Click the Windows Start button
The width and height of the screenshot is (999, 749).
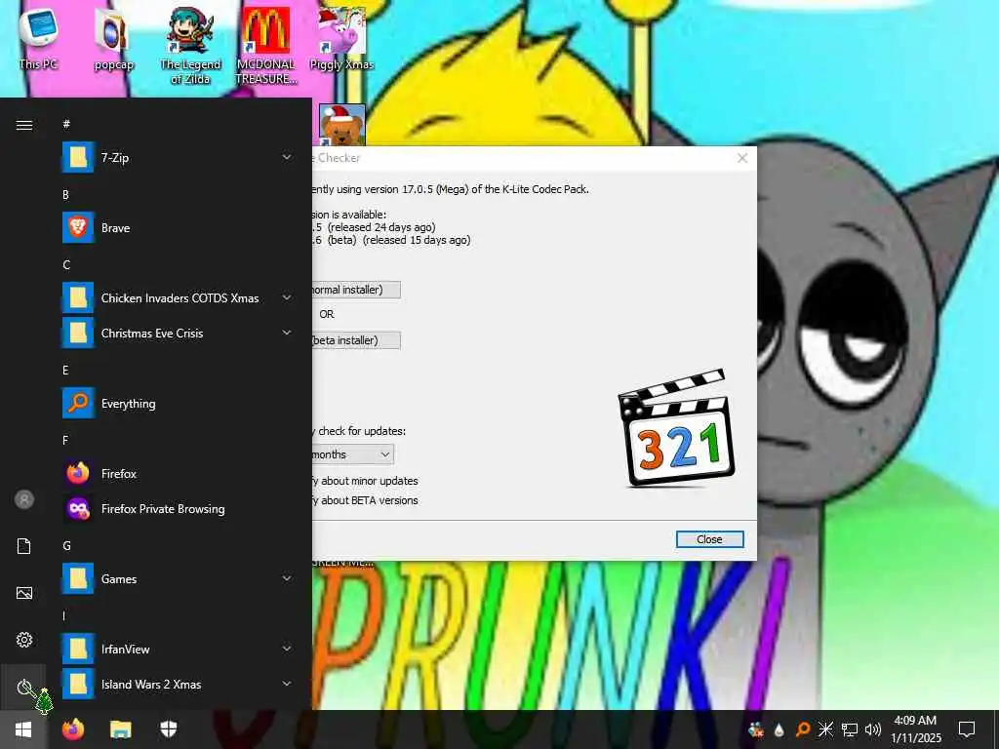point(23,729)
